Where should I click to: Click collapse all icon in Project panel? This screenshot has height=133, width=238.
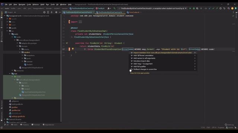pos(52,12)
